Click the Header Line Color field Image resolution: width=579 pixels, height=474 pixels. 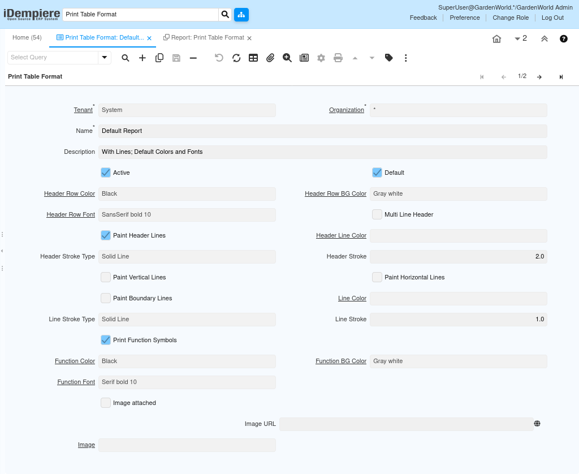pos(458,236)
